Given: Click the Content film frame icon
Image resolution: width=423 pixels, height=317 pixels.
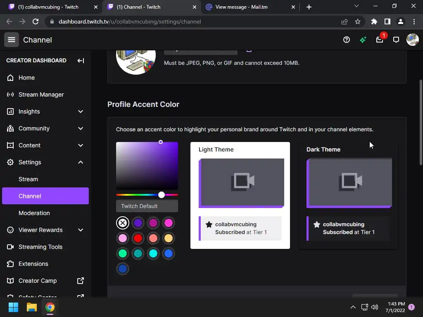Looking at the screenshot, I should click(x=10, y=146).
